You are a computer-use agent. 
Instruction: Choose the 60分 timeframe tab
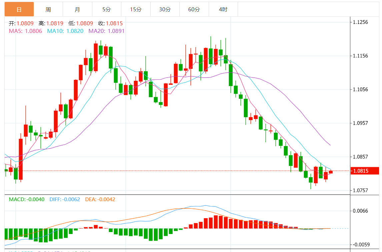[194, 9]
